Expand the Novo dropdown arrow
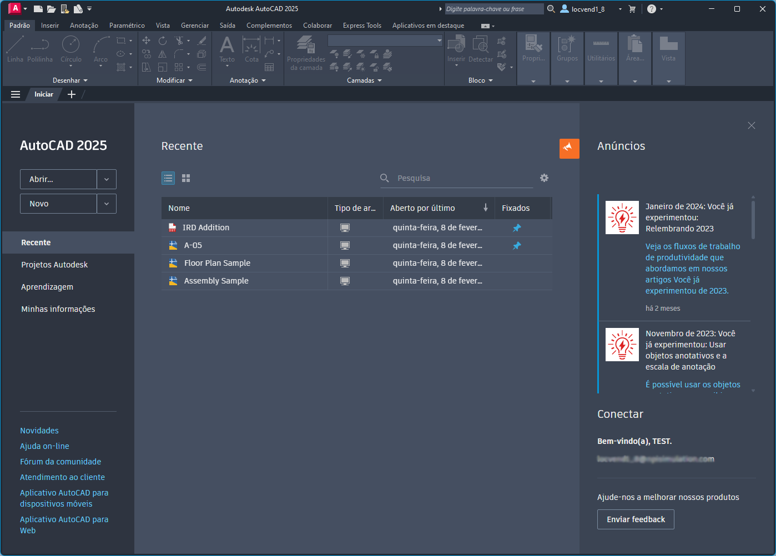The height and width of the screenshot is (556, 776). (107, 204)
